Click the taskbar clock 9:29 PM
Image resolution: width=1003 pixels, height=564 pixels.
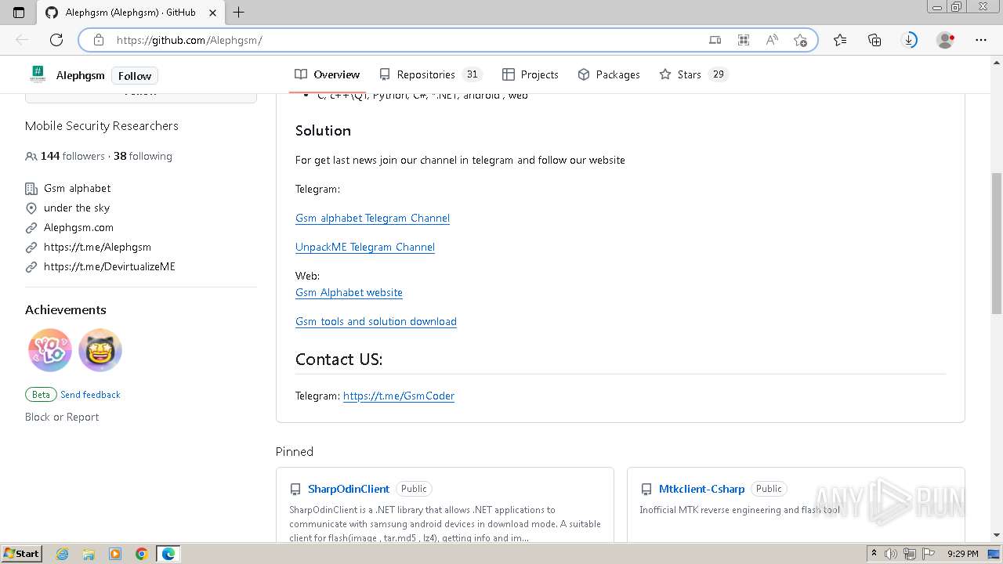click(x=962, y=554)
